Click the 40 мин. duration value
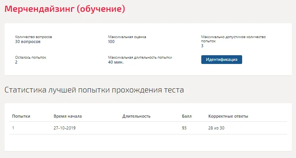296x158 pixels. [x=116, y=62]
